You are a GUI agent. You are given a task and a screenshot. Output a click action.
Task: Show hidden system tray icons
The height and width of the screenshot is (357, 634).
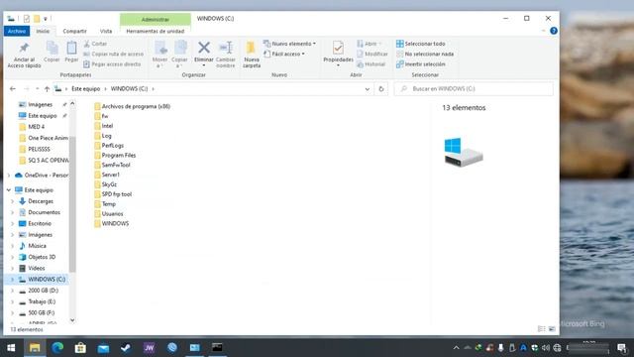(x=456, y=348)
